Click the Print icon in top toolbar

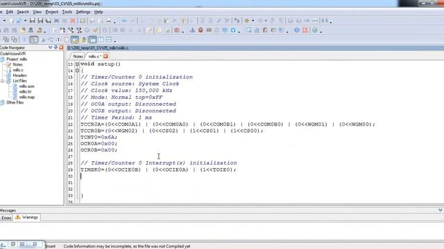[109, 21]
